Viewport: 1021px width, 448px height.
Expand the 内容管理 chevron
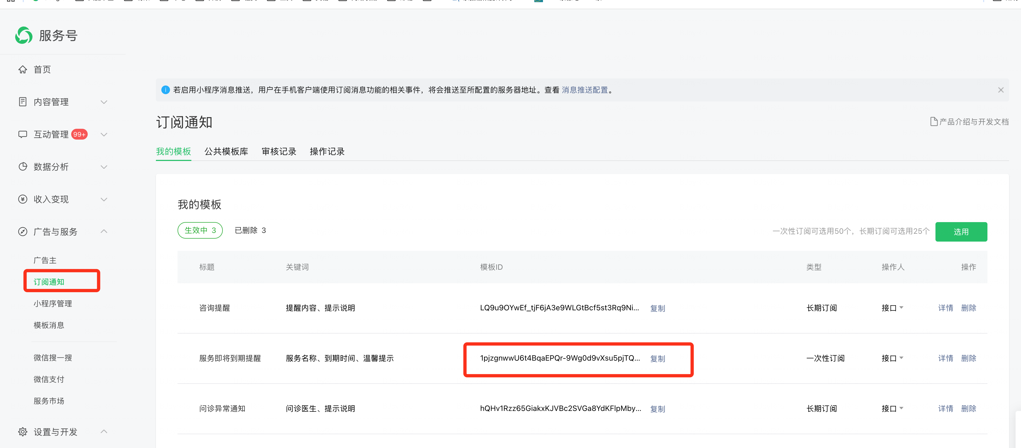coord(104,102)
